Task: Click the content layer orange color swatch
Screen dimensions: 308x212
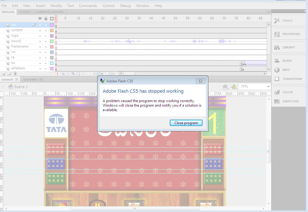Action: coord(52,30)
